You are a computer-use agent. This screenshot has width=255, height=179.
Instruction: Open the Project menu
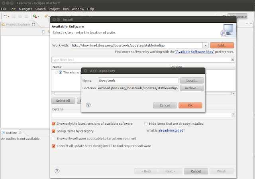[x=54, y=9]
